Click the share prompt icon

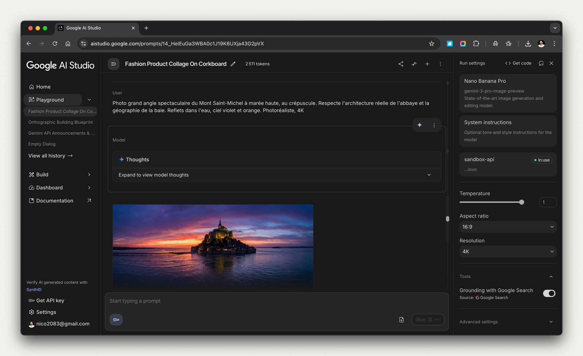[401, 64]
